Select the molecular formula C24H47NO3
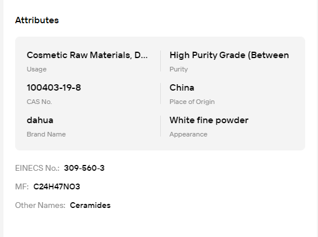Image resolution: width=318 pixels, height=237 pixels. 56,186
